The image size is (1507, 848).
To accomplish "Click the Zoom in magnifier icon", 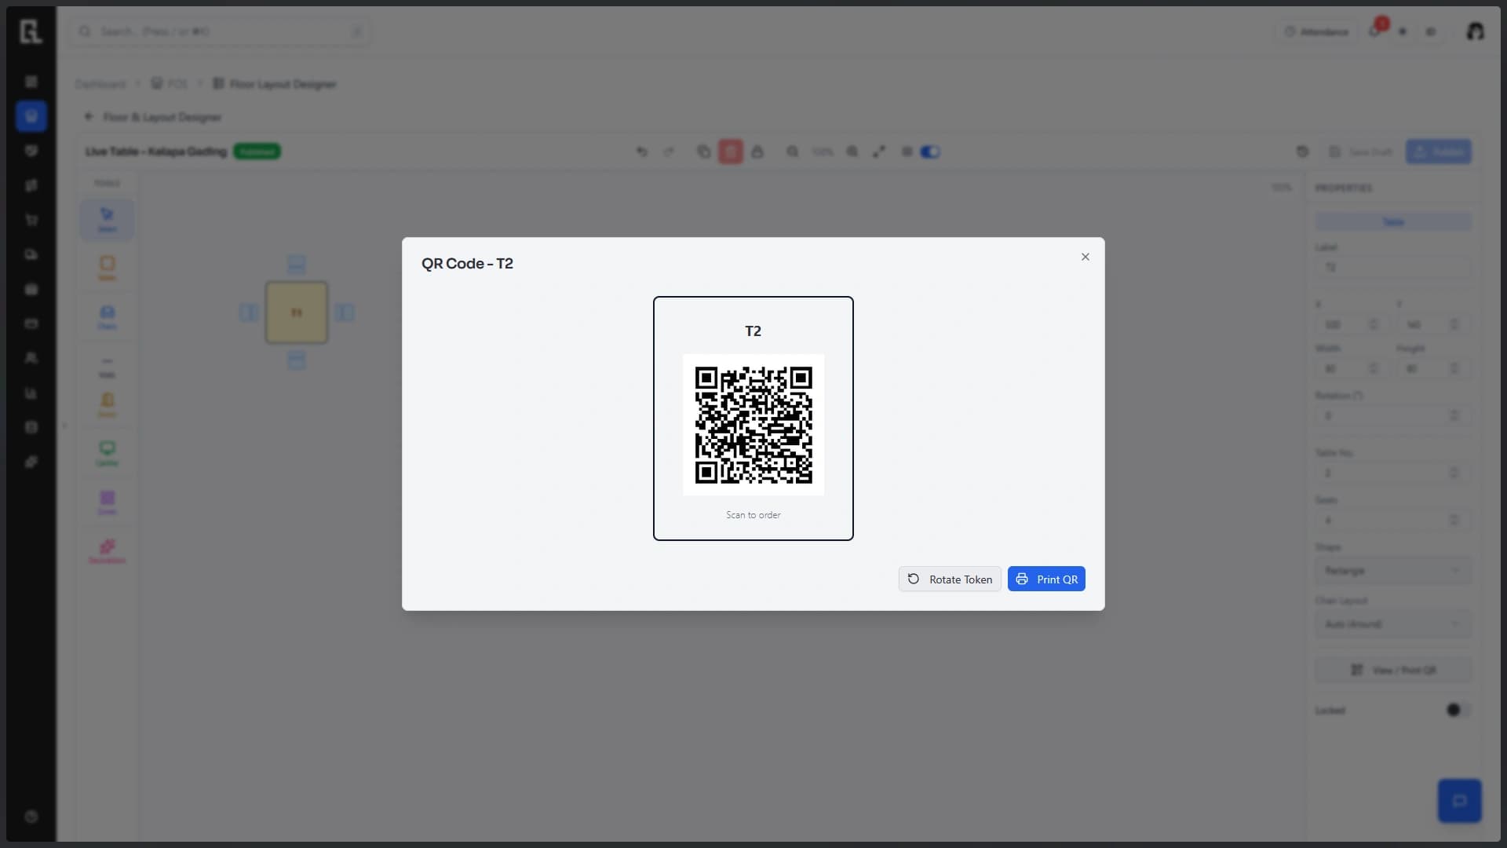I will click(852, 152).
